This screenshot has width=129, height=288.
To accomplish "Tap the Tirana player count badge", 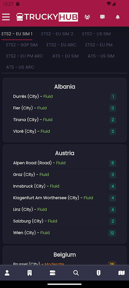I will point(113,120).
